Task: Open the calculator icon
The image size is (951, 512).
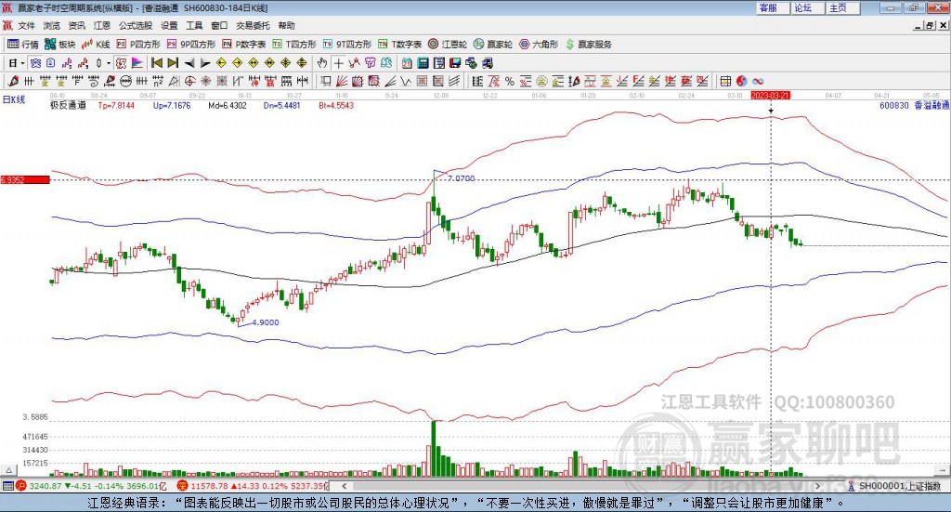Action: (423, 63)
